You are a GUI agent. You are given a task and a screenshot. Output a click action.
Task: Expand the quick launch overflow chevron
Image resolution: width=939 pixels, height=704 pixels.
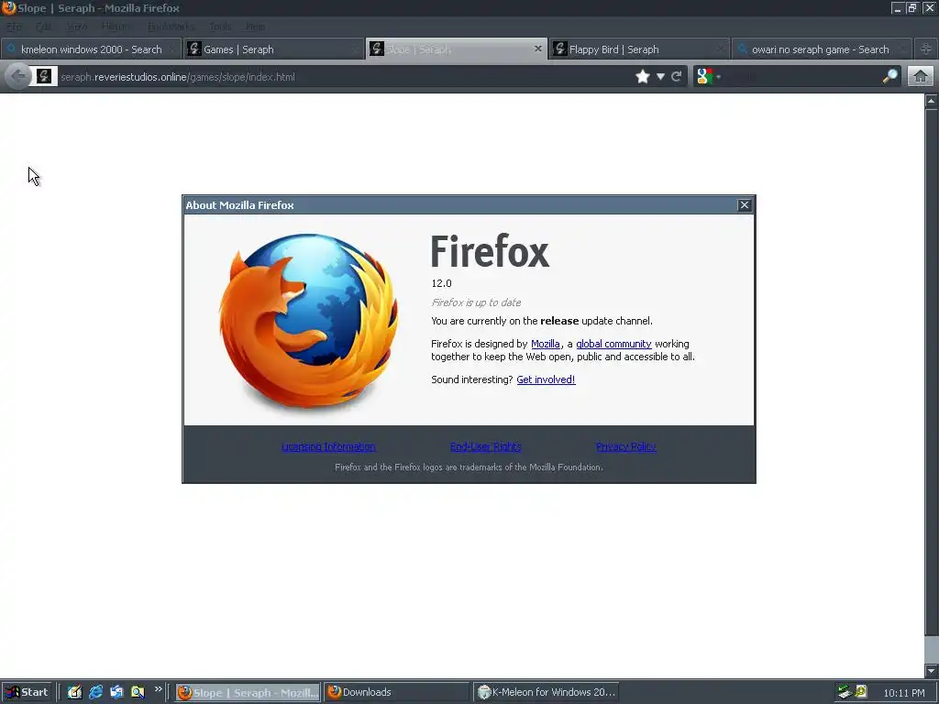(x=158, y=689)
